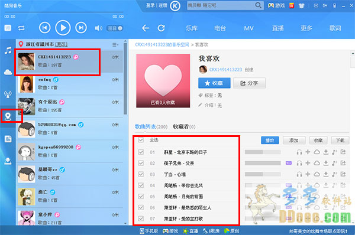Image resolution: width=355 pixels, height=235 pixels.
Task: Play the current track with the play button
Action: pyautogui.click(x=63, y=28)
